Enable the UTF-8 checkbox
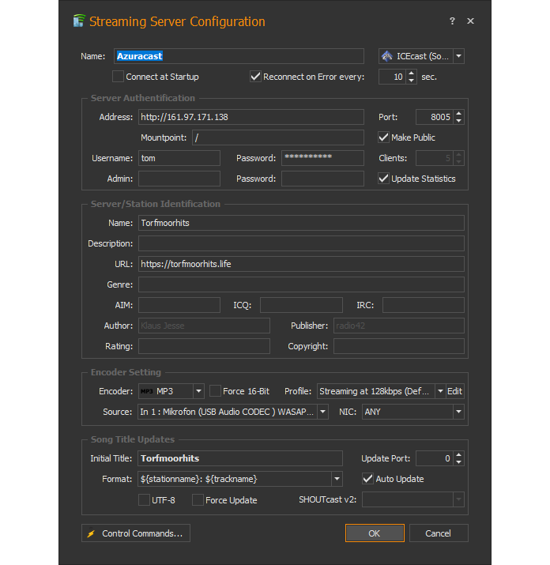Viewport: 550px width, 565px height. click(x=144, y=499)
